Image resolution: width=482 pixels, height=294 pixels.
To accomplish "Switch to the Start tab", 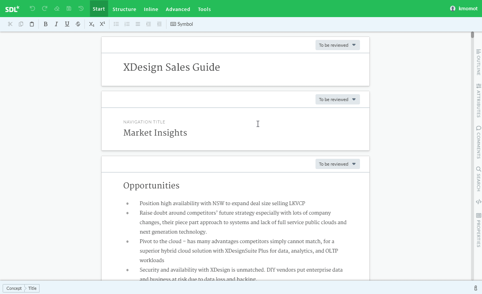I will pos(99,9).
